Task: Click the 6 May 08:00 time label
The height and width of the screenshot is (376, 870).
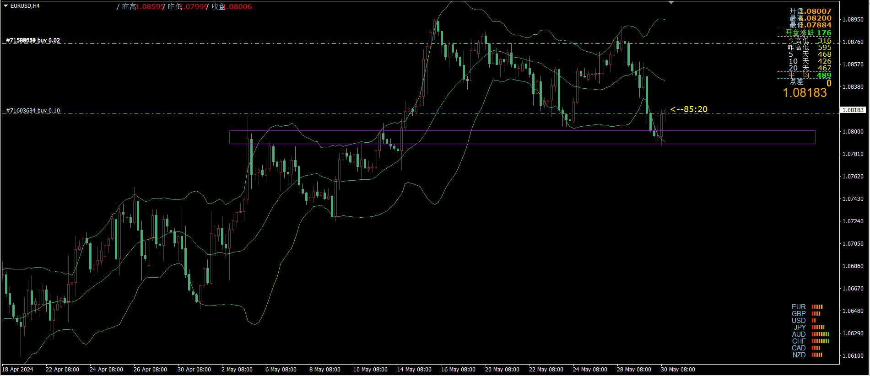Action: tap(281, 370)
